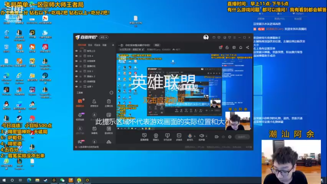Hide the 直播时间 source layer
The height and width of the screenshot is (184, 327).
pos(76,66)
